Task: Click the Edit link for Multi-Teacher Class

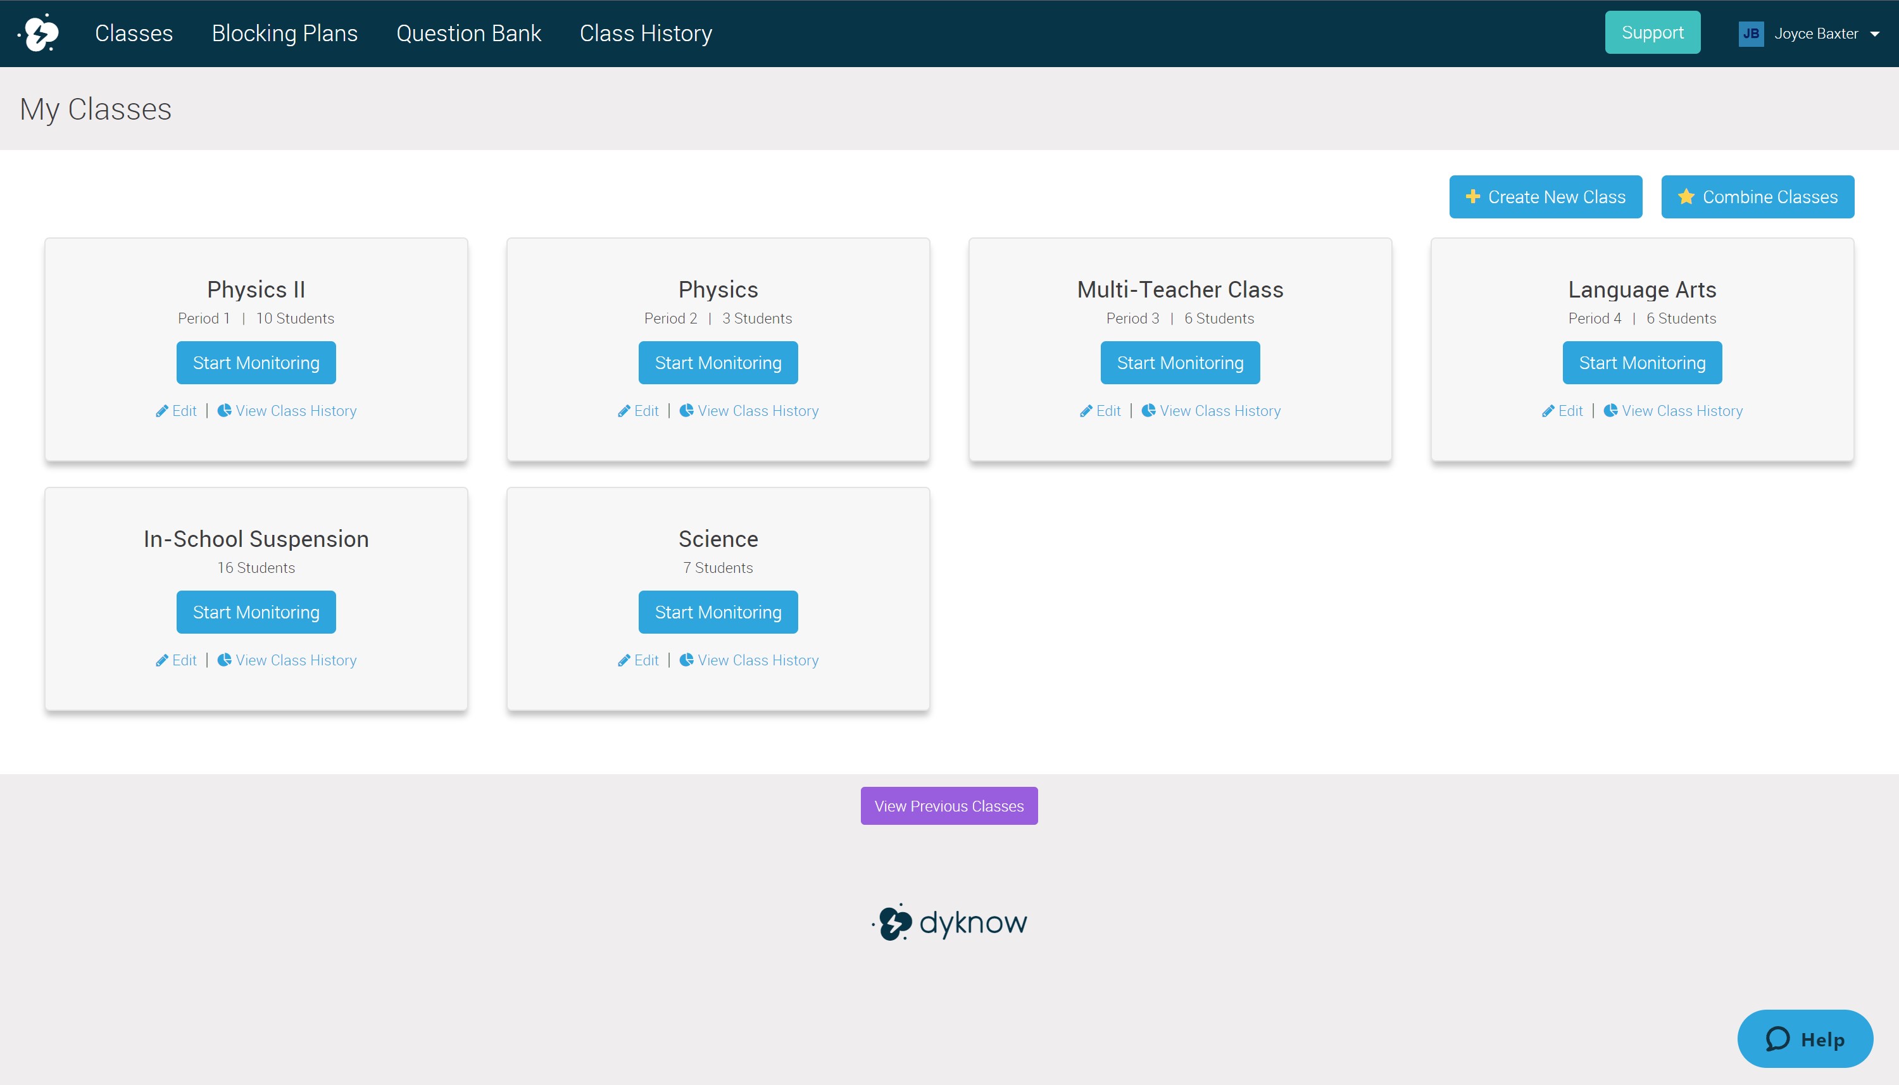Action: tap(1100, 411)
